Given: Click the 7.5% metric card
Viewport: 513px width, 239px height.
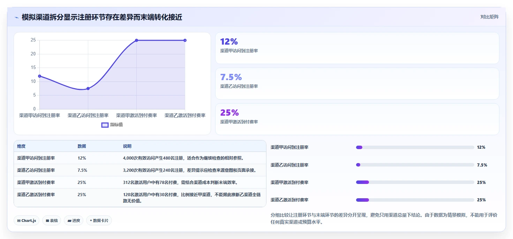Looking at the screenshot, I should click(357, 84).
